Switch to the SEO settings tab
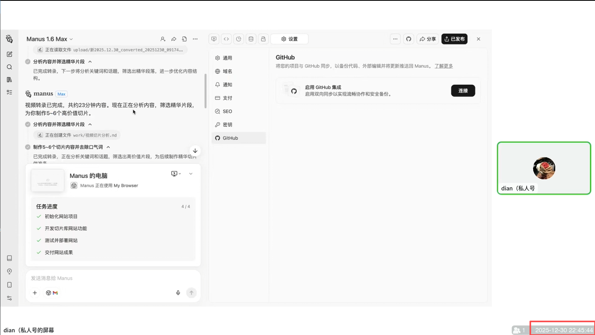This screenshot has width=595, height=335. 227,111
